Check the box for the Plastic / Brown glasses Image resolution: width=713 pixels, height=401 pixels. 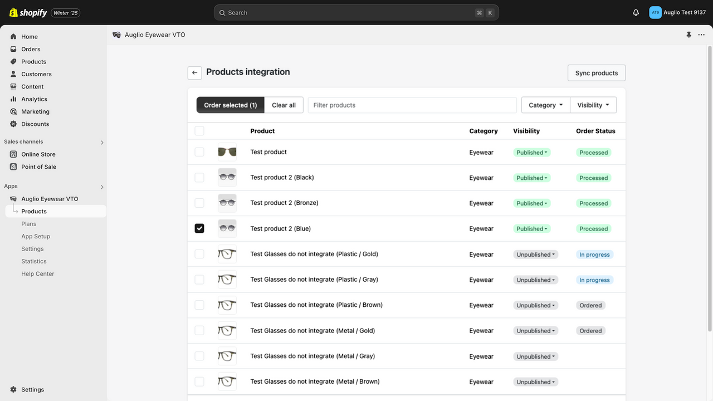point(199,305)
